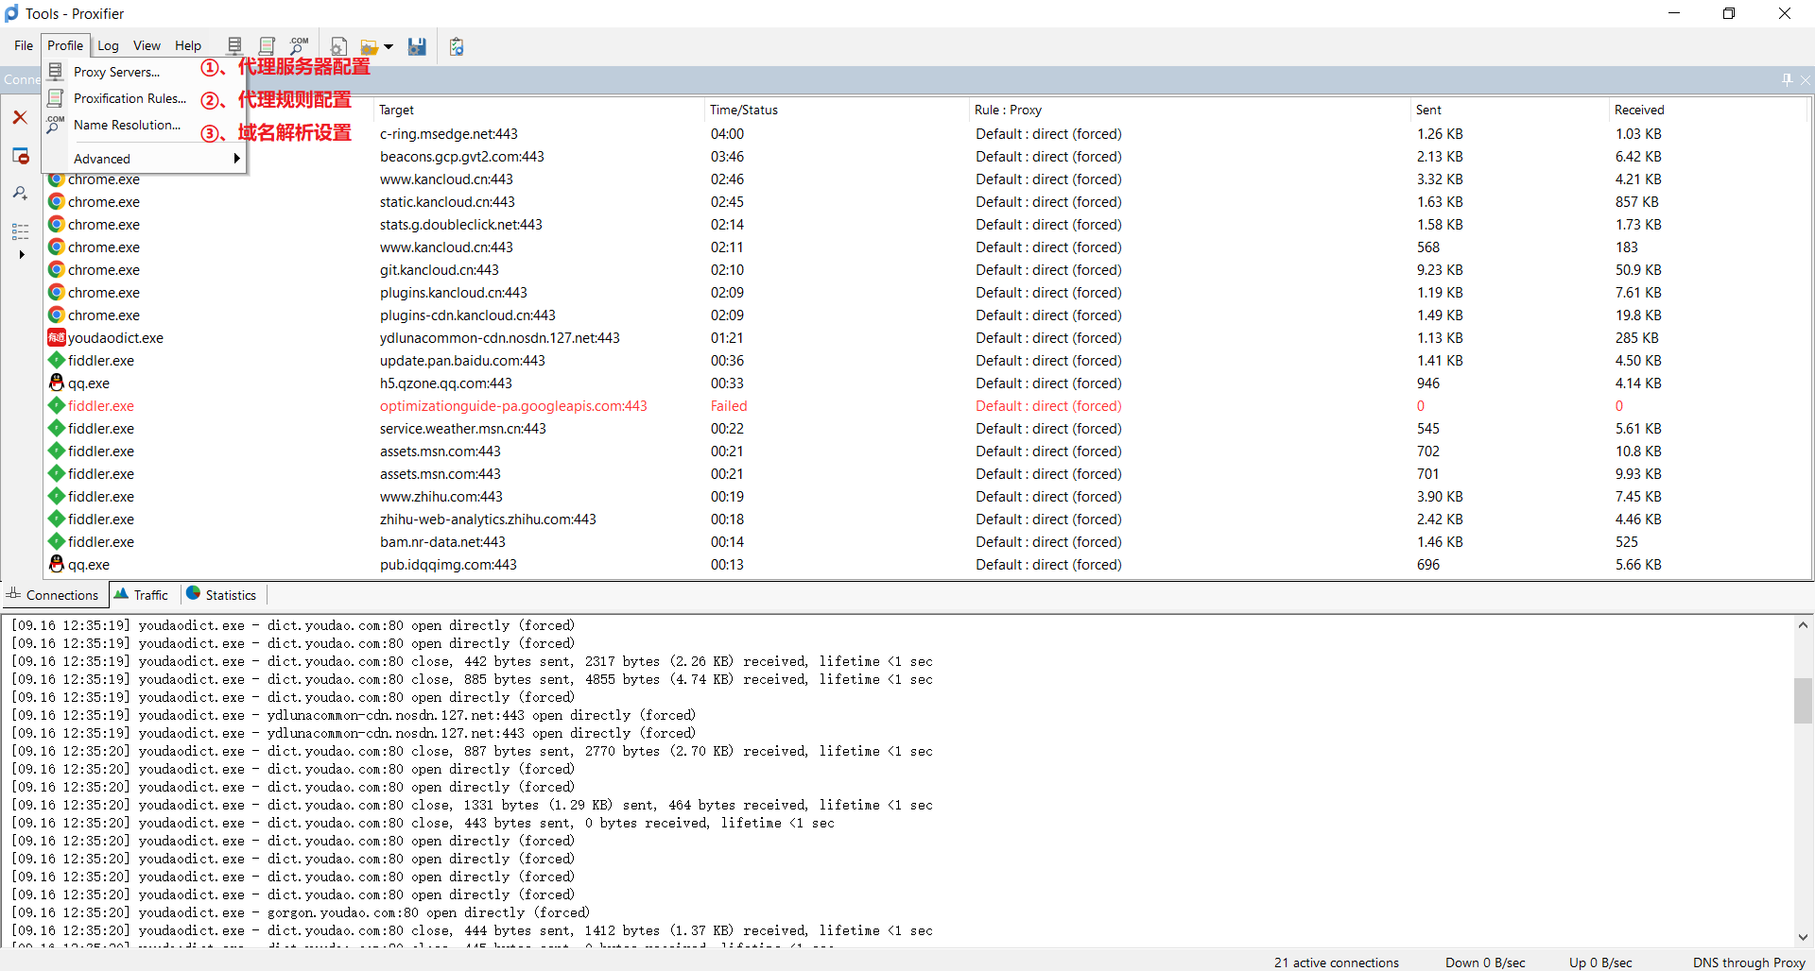Sort by the Time/Status column header
The width and height of the screenshot is (1815, 971).
[x=838, y=110]
